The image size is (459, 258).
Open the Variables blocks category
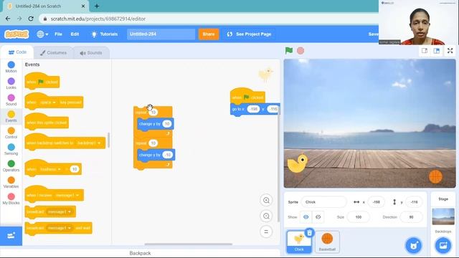(11, 182)
